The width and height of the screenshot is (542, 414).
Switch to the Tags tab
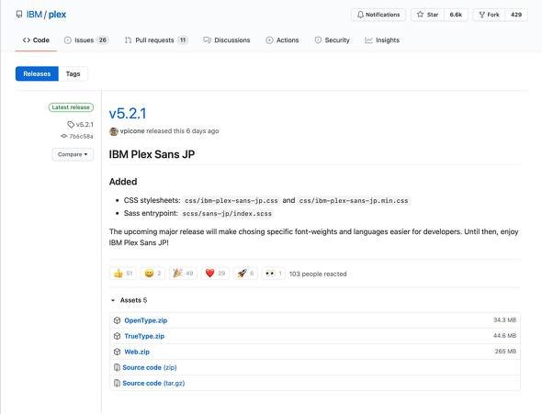(x=73, y=73)
